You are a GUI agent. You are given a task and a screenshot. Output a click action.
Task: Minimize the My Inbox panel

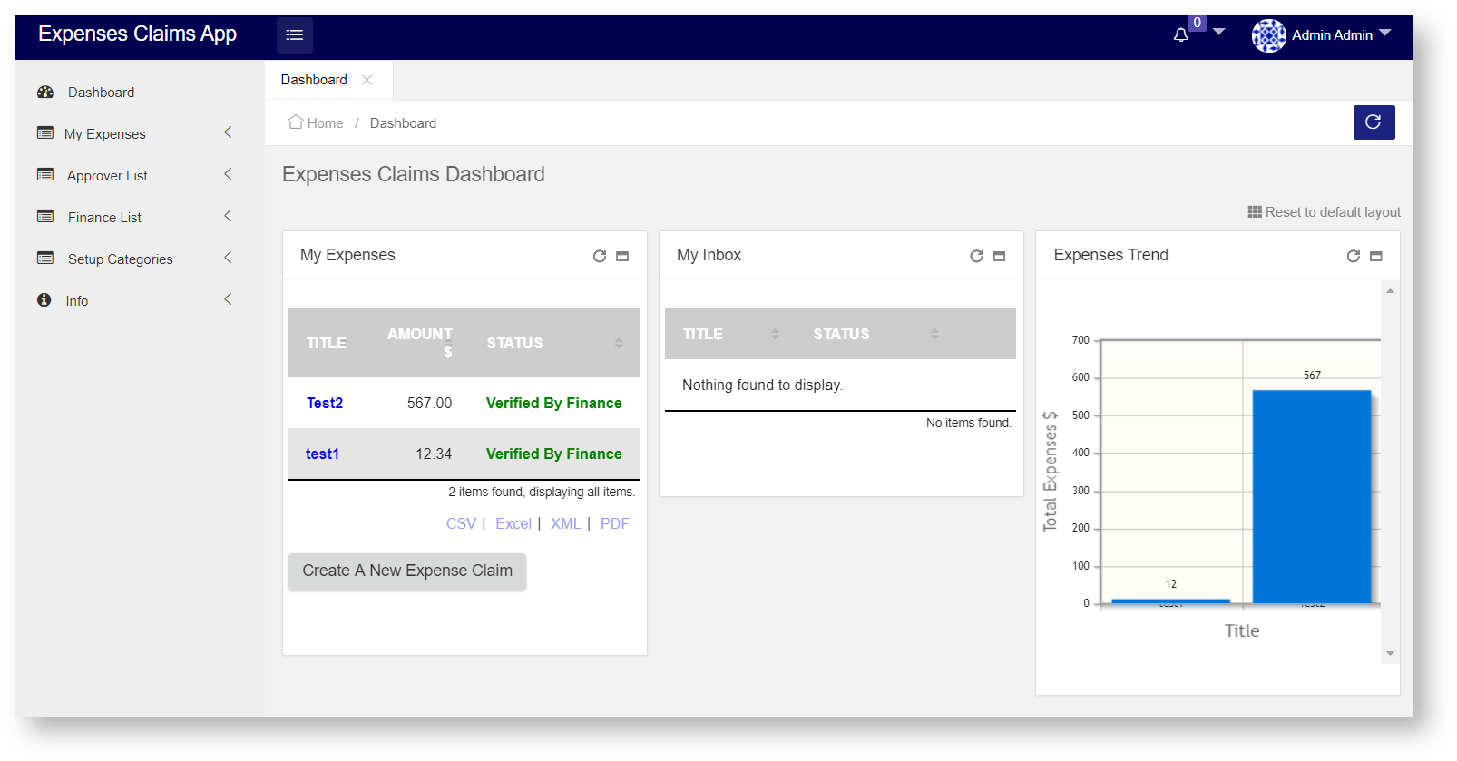pyautogui.click(x=999, y=257)
